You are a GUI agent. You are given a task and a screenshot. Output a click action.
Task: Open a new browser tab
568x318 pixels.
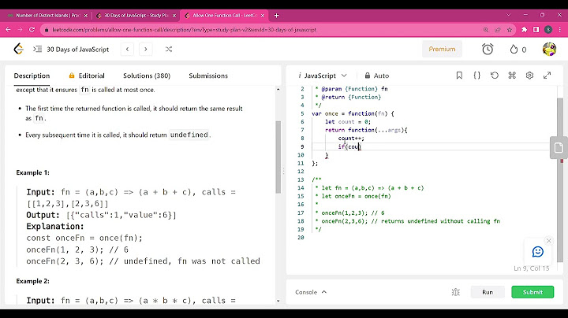coord(276,16)
